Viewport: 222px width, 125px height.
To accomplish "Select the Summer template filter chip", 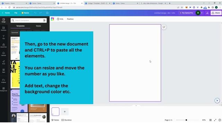I will [15, 33].
